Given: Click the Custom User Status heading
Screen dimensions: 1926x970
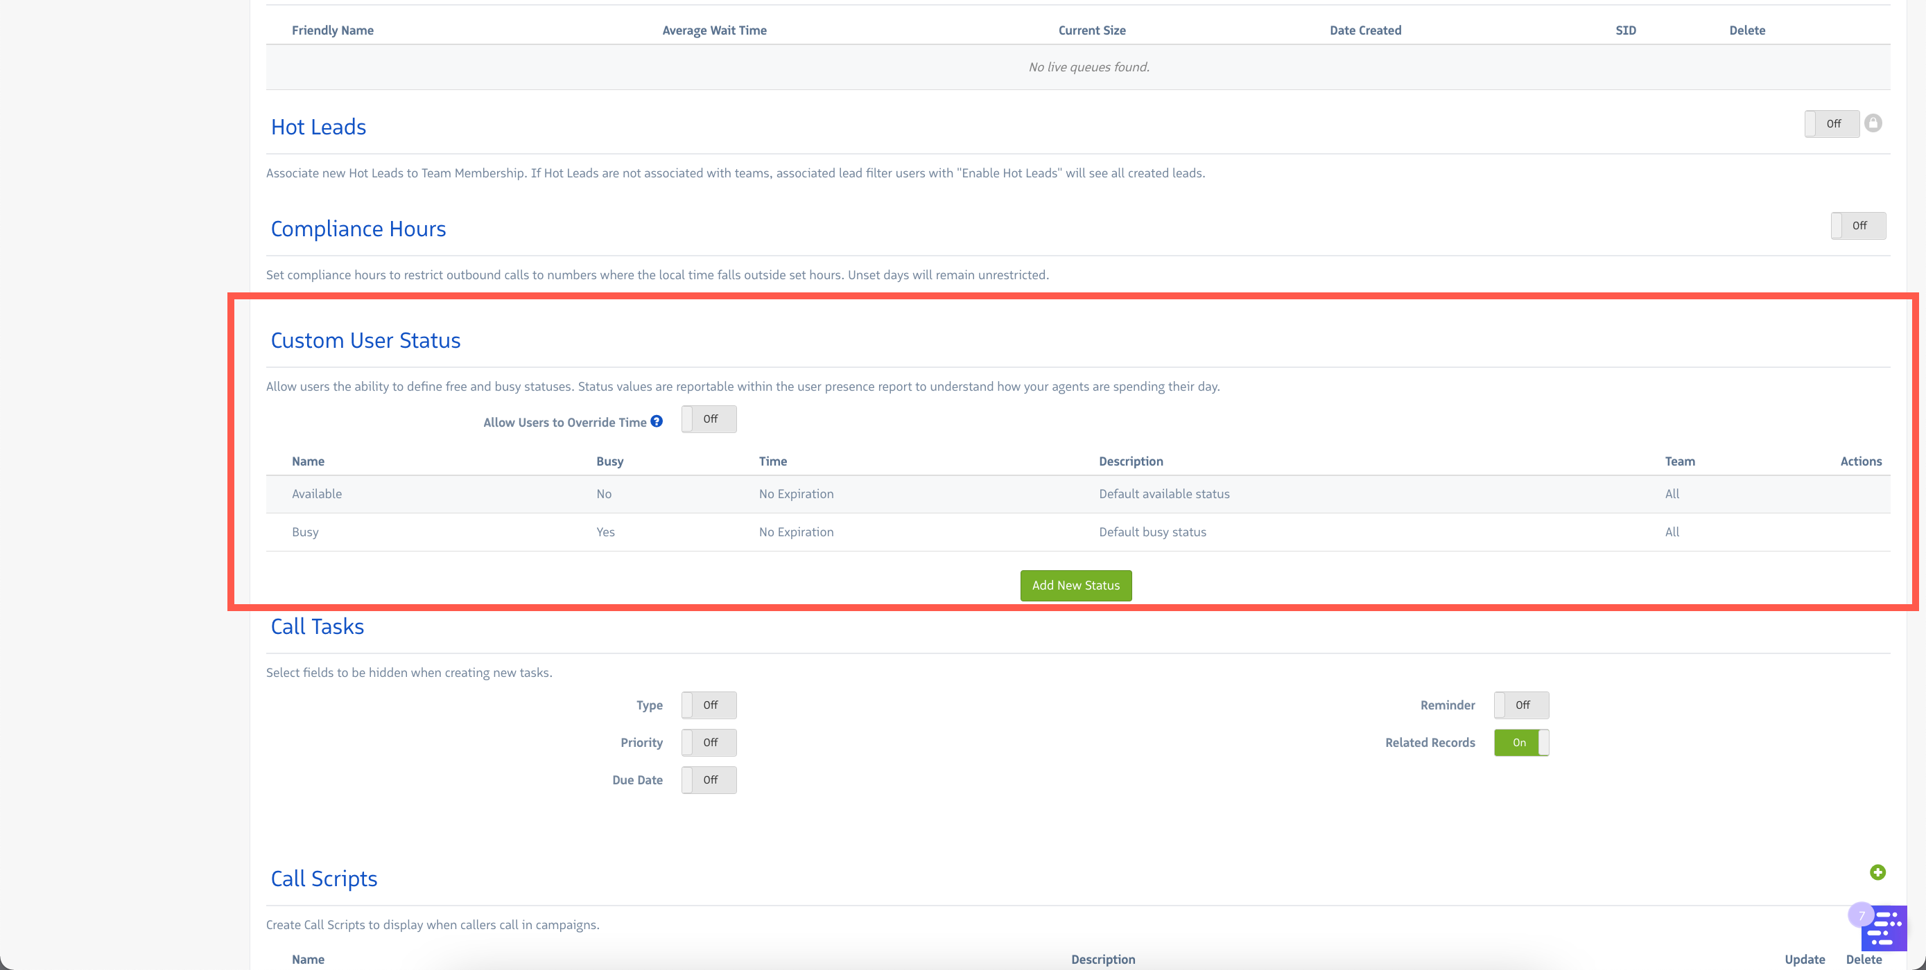Looking at the screenshot, I should click(365, 341).
